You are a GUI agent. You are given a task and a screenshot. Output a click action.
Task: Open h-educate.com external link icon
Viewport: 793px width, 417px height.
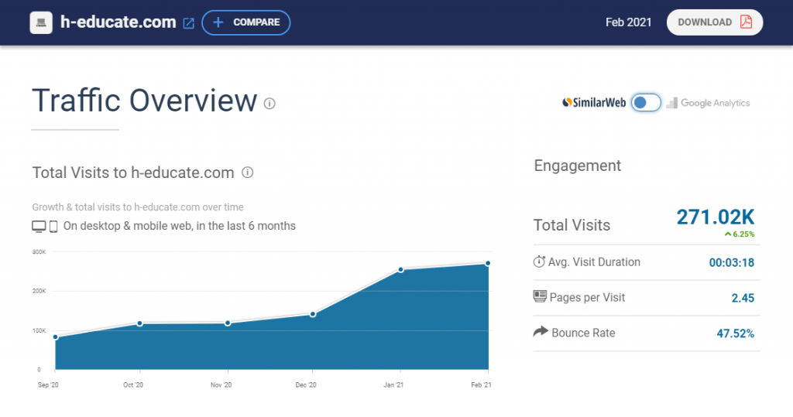[x=188, y=23]
